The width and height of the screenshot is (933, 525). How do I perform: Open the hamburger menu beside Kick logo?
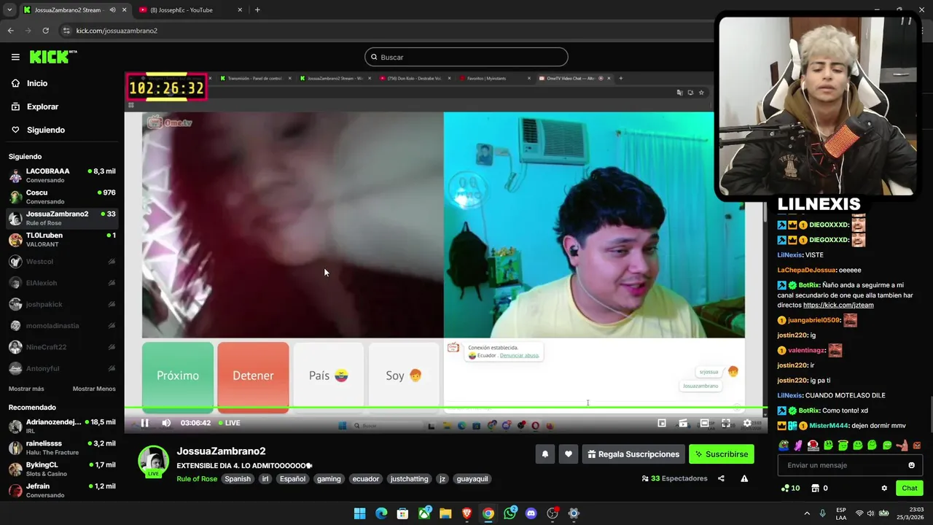15,57
